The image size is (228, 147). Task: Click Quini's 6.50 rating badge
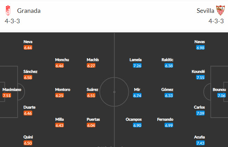(28, 143)
